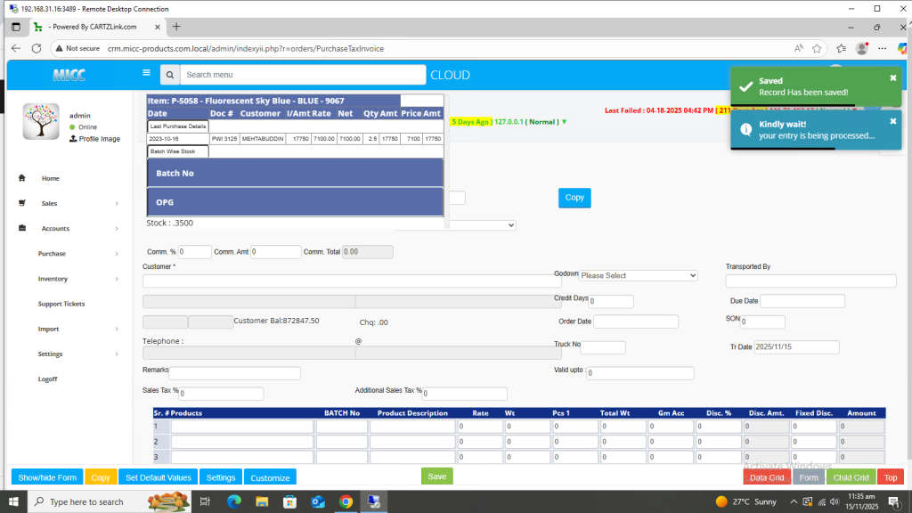Open Microsoft Edge from the taskbar
Image resolution: width=912 pixels, height=513 pixels.
[234, 501]
